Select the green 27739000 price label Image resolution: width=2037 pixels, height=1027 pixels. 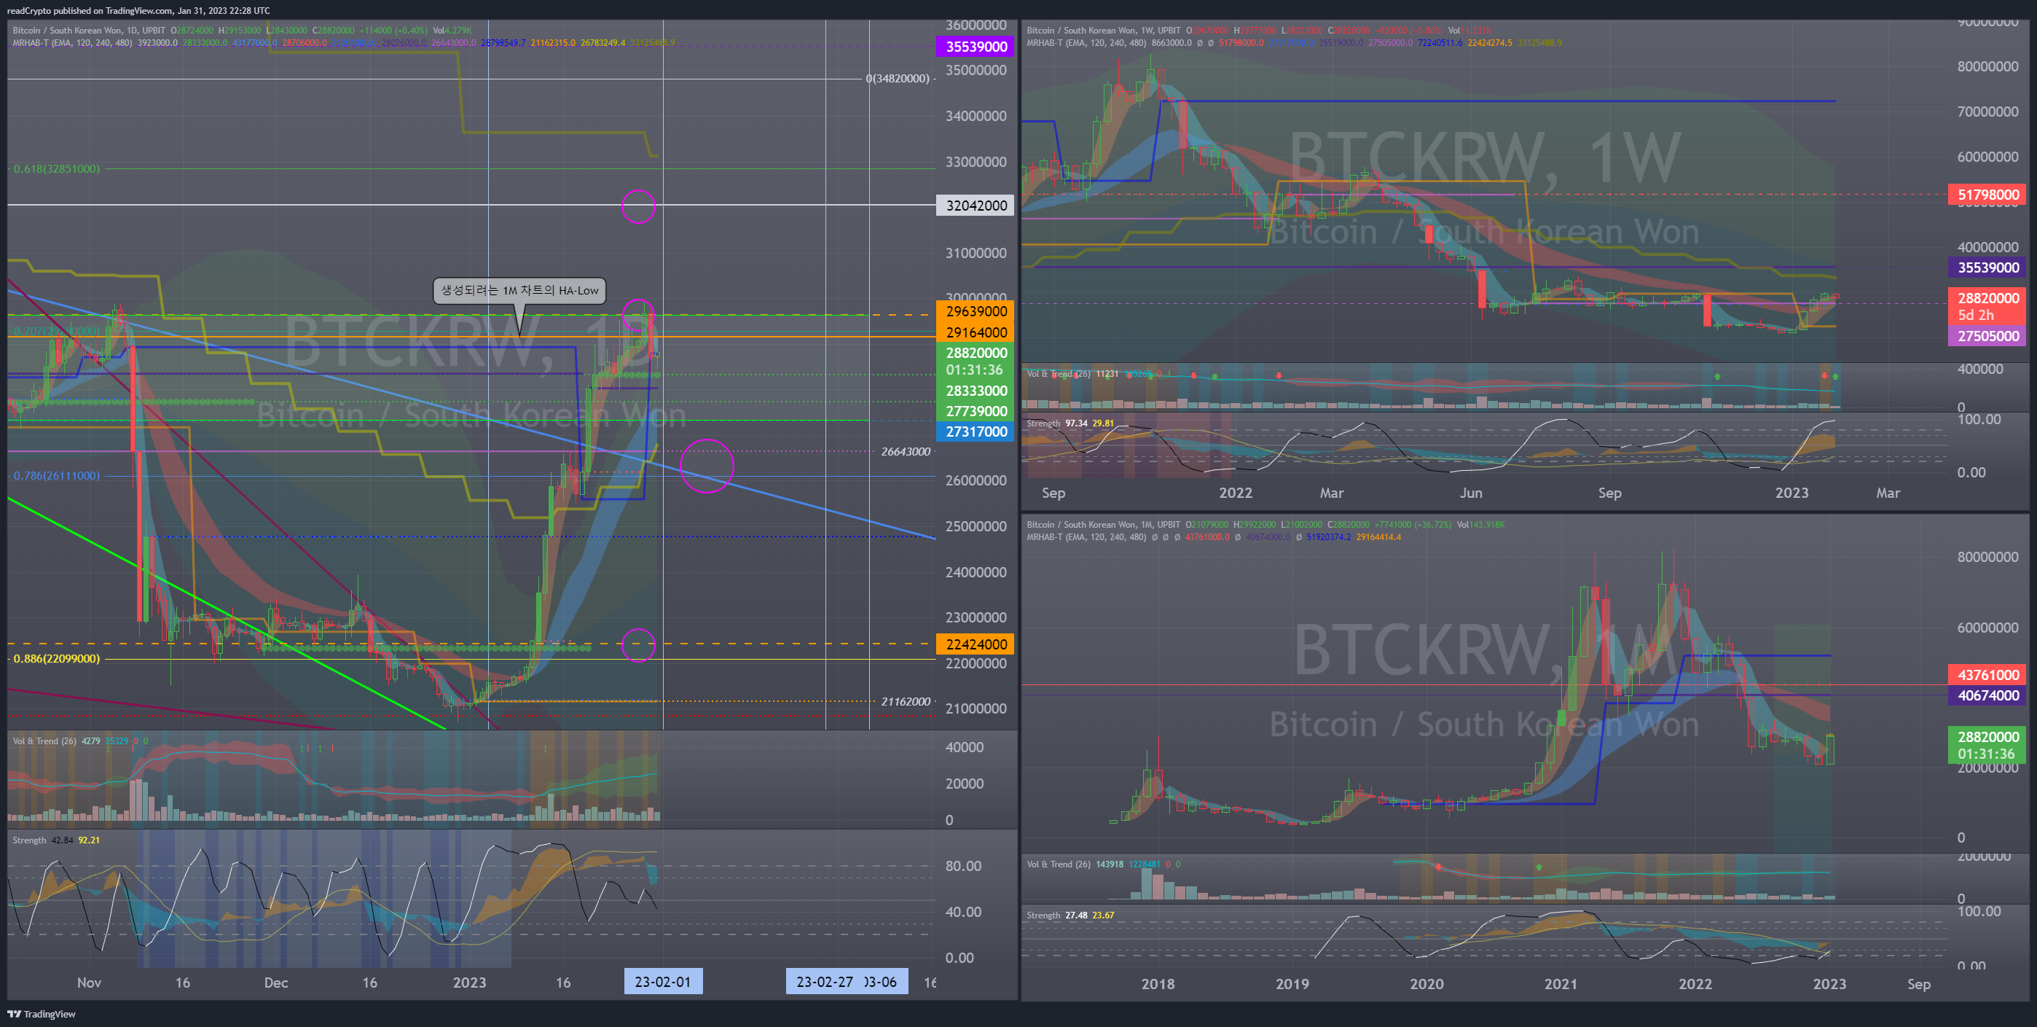(x=976, y=411)
